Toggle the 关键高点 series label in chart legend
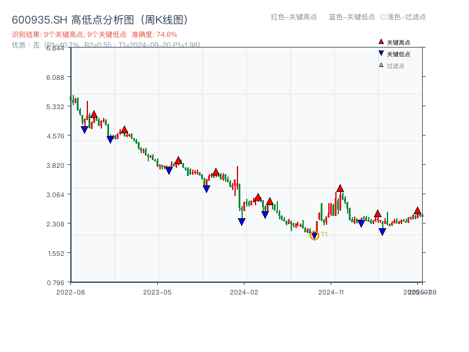The image size is (469, 352). click(399, 43)
